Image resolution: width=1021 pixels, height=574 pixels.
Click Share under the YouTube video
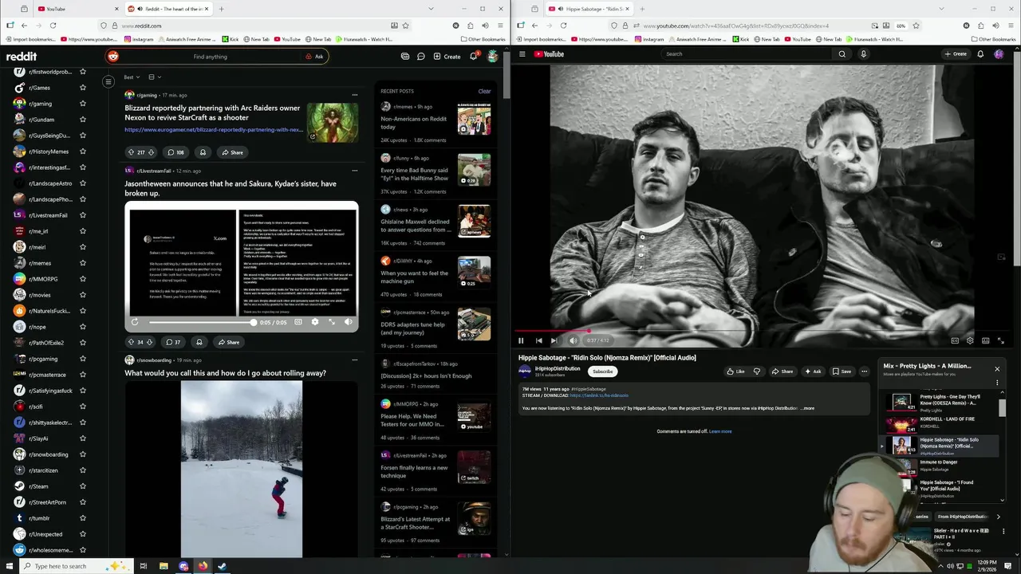pyautogui.click(x=782, y=372)
